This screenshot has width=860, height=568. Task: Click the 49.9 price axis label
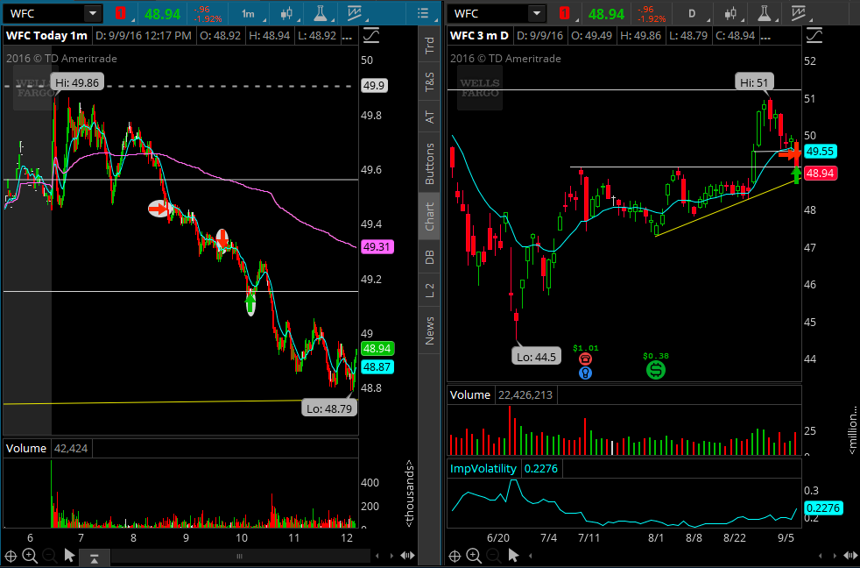[x=373, y=86]
